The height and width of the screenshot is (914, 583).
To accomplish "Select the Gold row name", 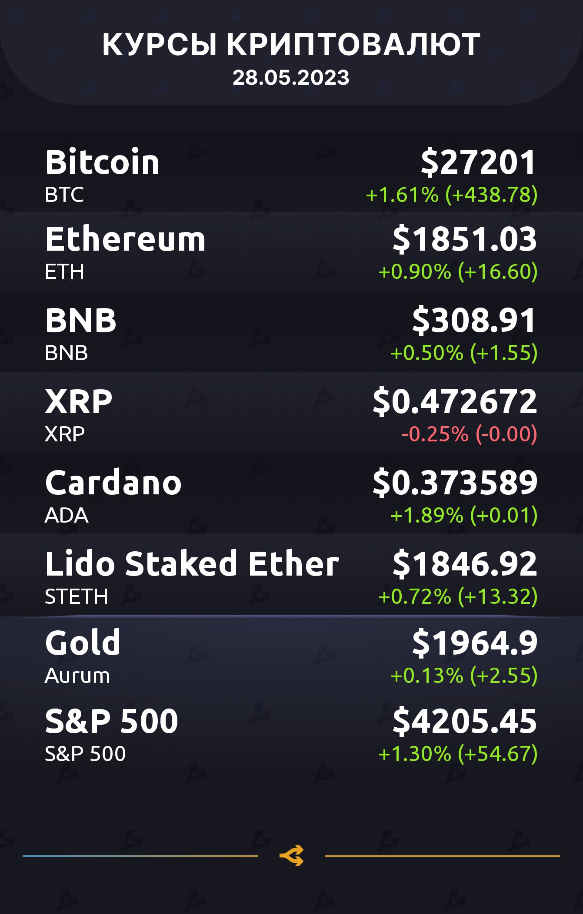I will click(x=83, y=642).
